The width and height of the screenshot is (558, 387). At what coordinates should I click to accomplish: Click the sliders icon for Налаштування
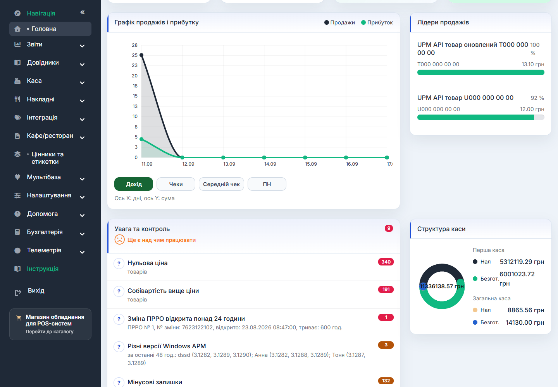[x=17, y=195]
